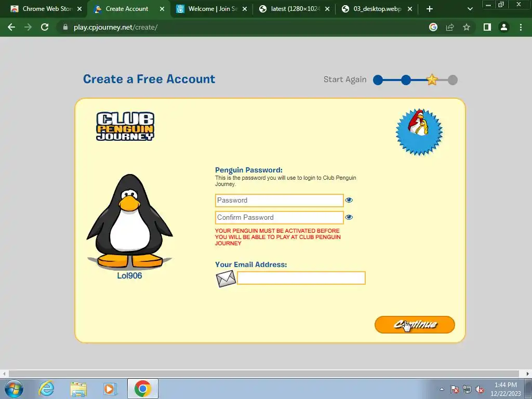This screenshot has width=532, height=399.
Task: Open the Windows Start menu
Action: (x=14, y=389)
